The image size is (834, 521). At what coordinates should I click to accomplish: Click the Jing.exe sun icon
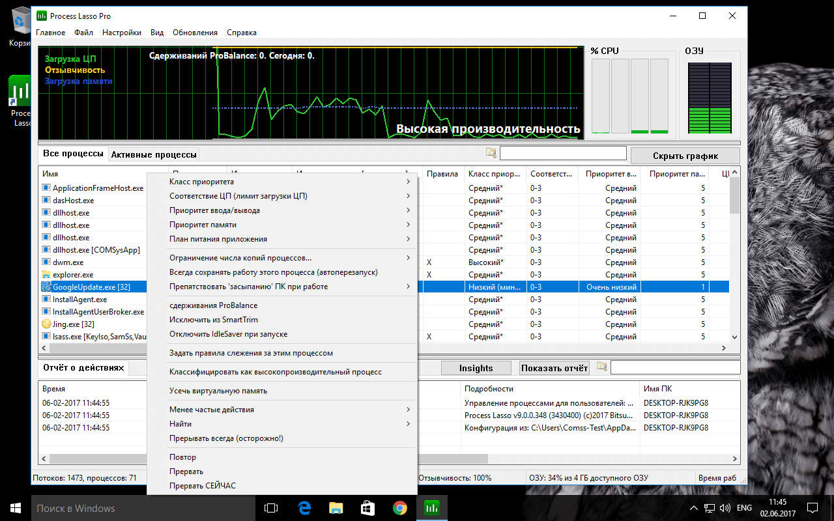[46, 324]
